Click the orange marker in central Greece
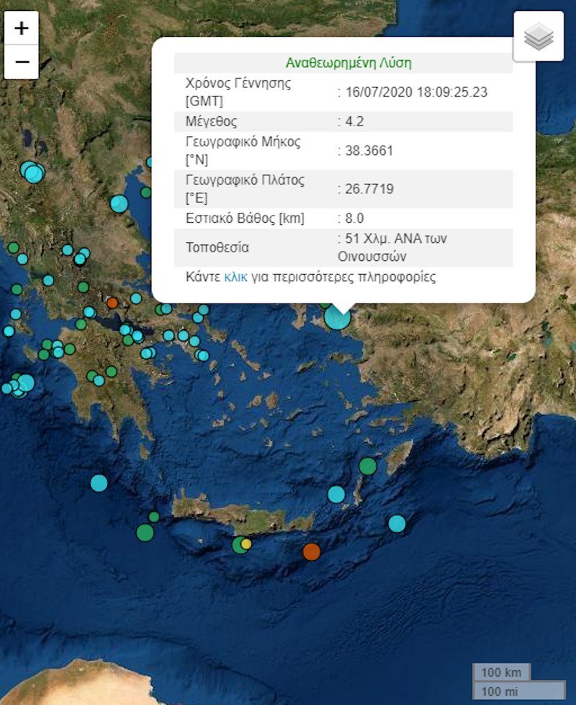The width and height of the screenshot is (576, 705). [112, 303]
